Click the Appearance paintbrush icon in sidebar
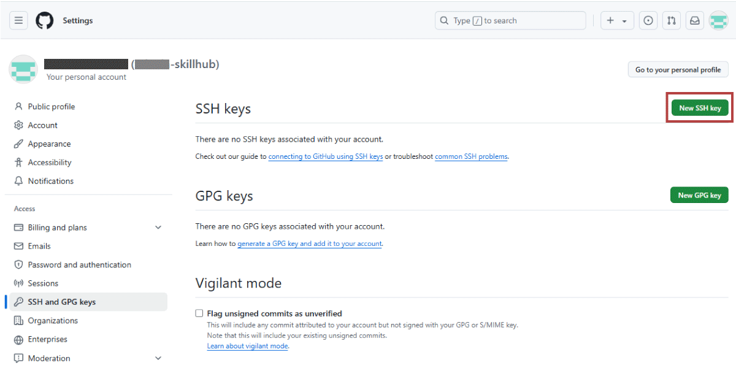 [18, 144]
